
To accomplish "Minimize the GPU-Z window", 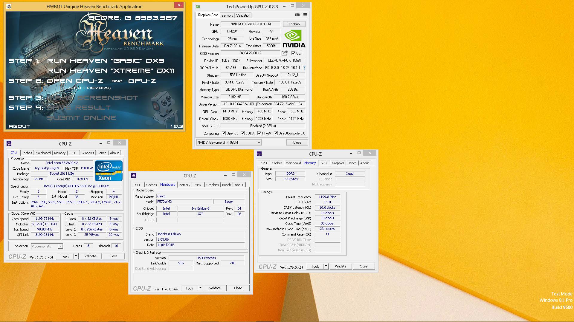I will click(x=284, y=6).
